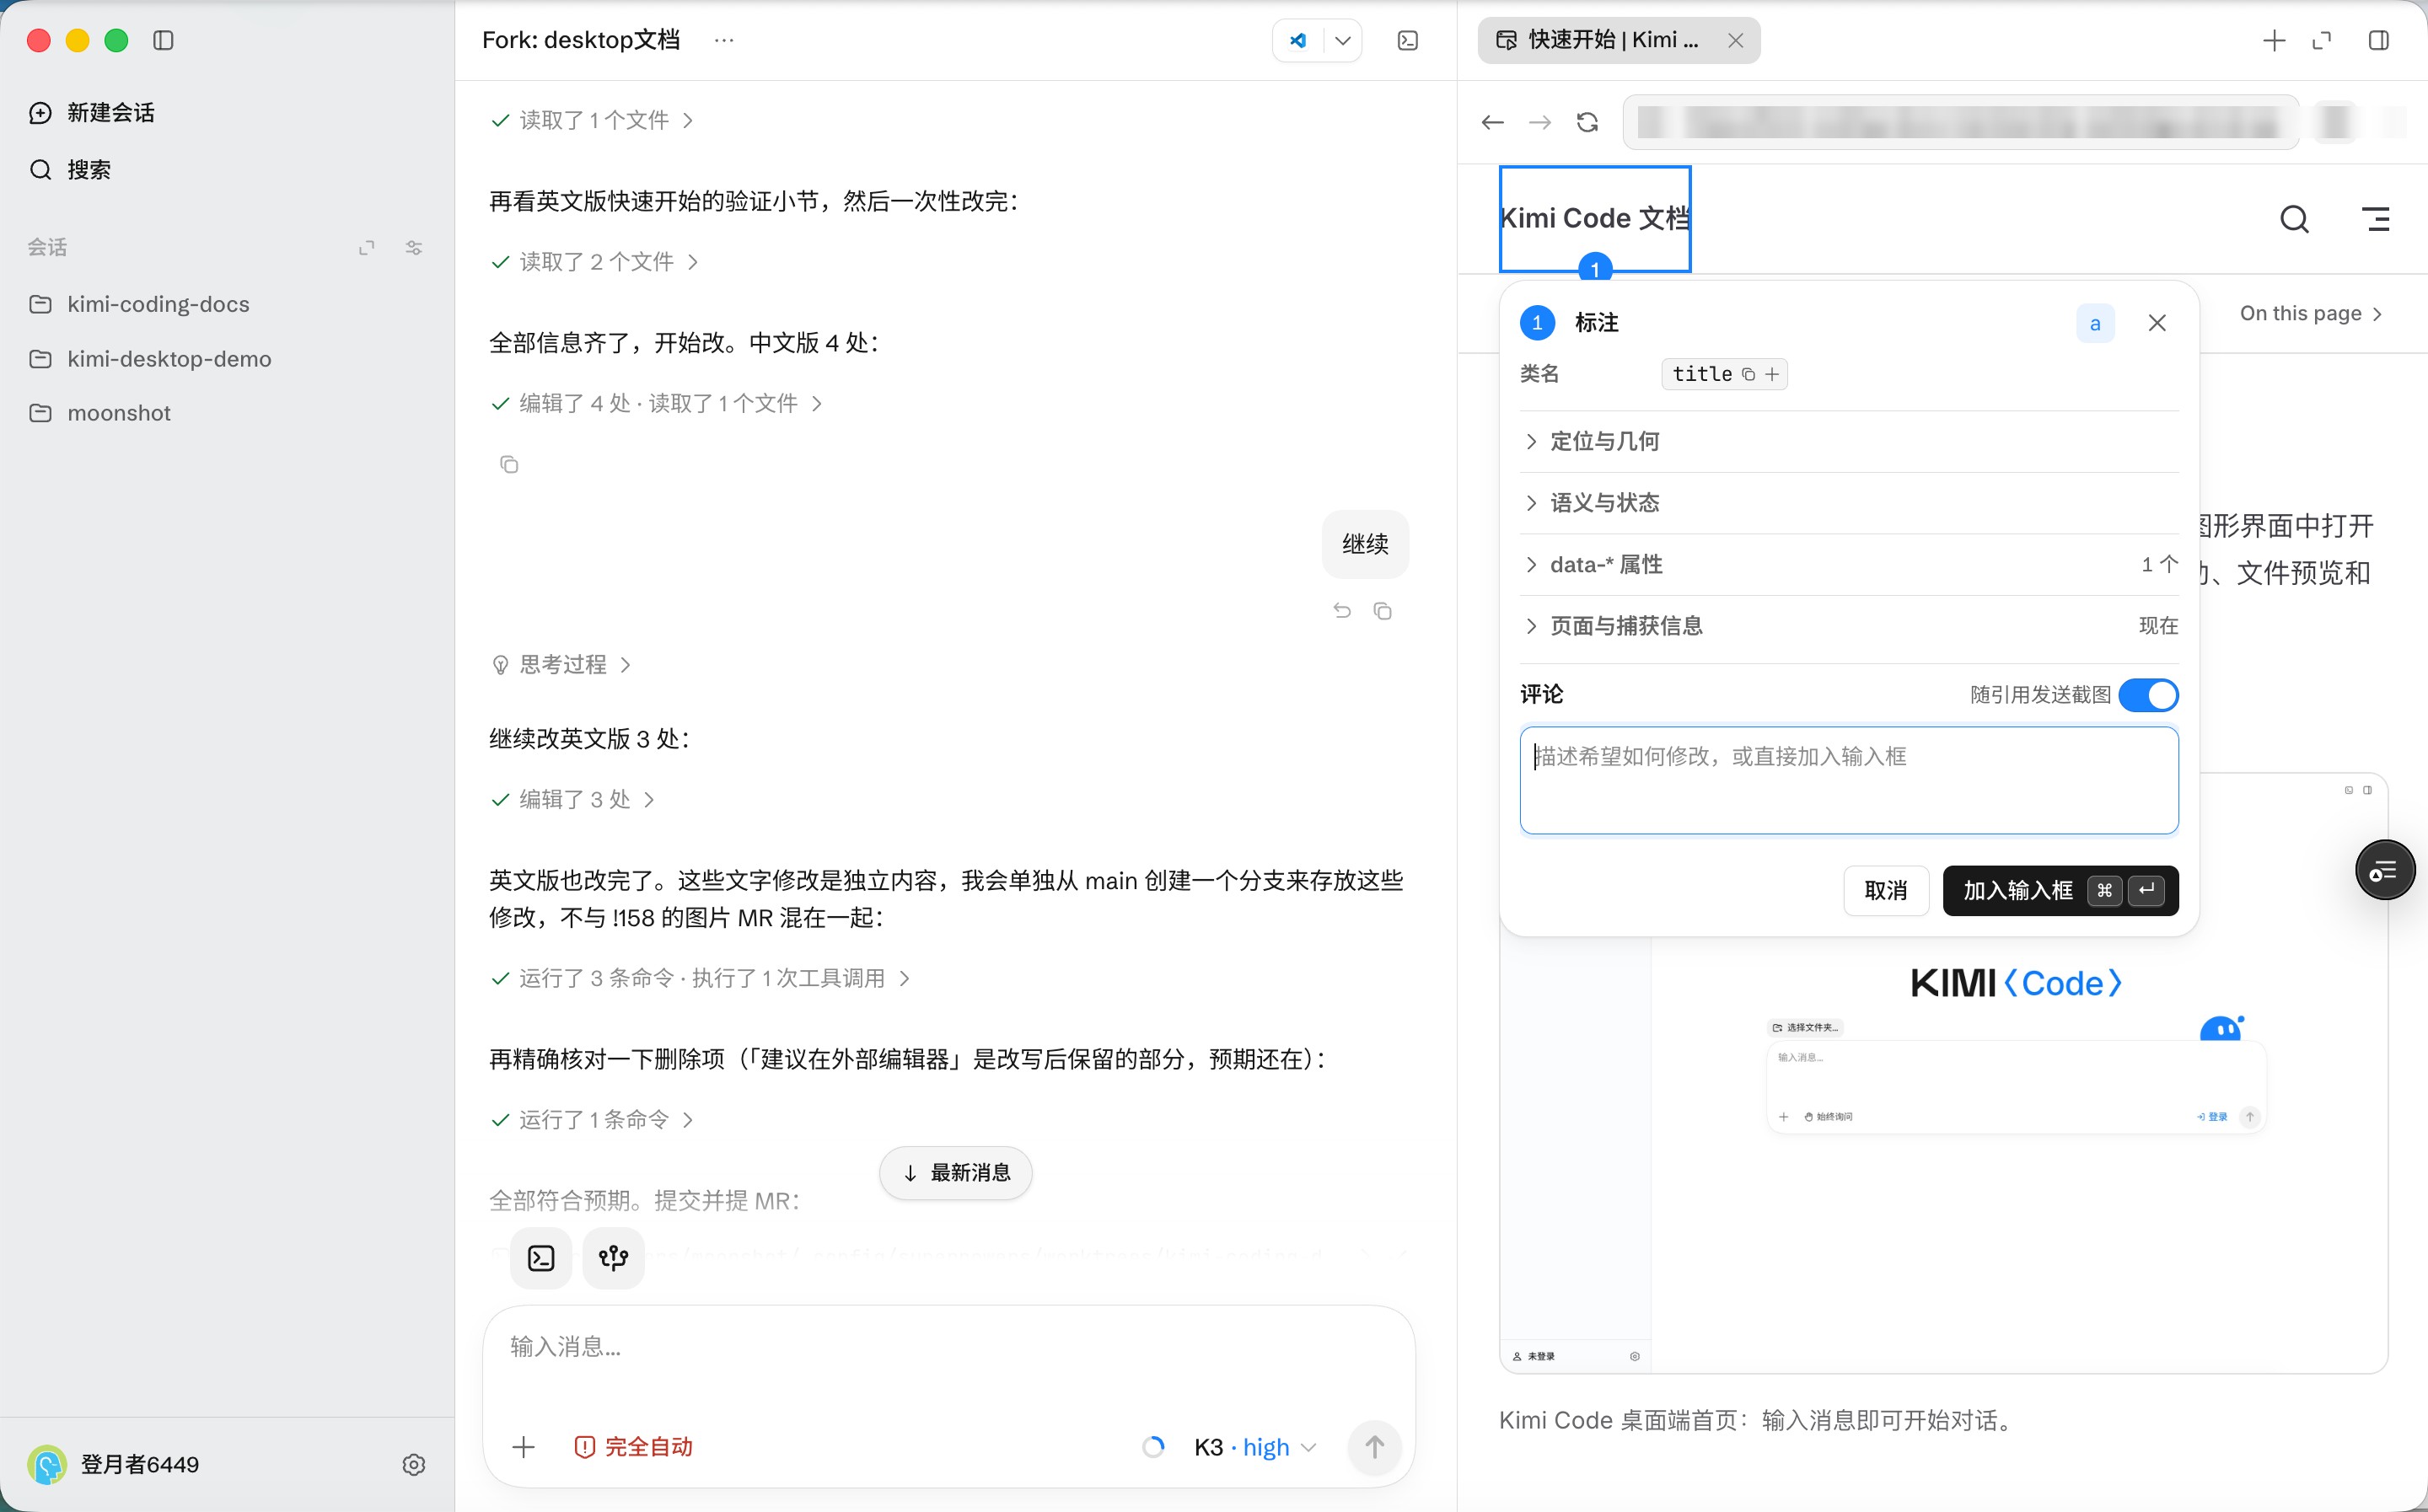Open the Kimi Code desktop screenshot thumbnail

click(1943, 1073)
